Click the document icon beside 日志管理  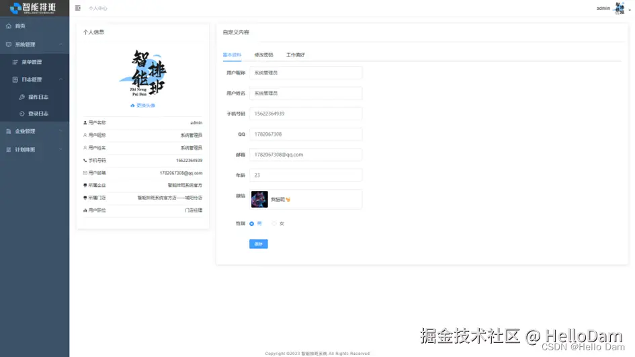tap(15, 80)
